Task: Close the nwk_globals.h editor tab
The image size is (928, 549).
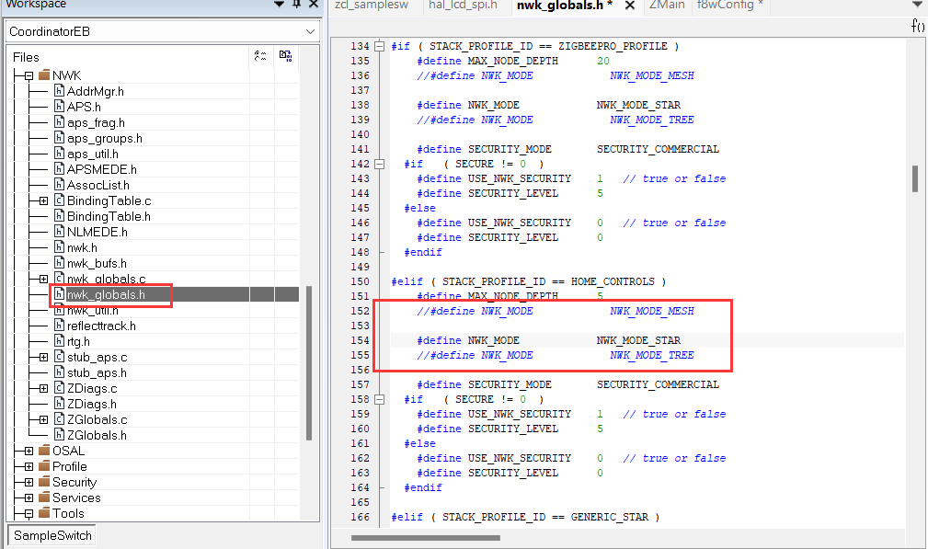Action: click(630, 6)
